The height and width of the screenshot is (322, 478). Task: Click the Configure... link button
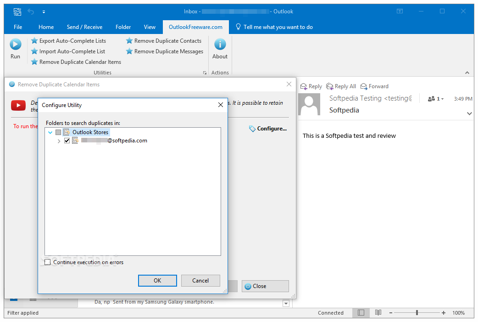[x=268, y=129]
